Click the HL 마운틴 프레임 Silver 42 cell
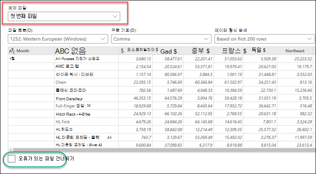The width and height of the screenshot is (316, 174). tap(86, 145)
